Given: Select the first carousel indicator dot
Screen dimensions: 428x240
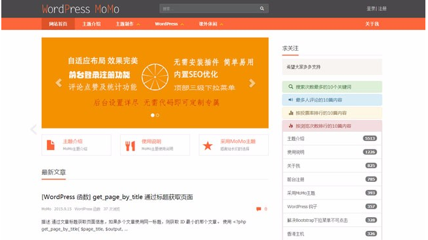Looking at the screenshot, I should (153, 115).
